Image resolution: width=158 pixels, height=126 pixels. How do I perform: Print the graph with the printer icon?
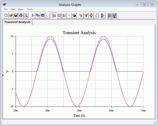pyautogui.click(x=21, y=16)
